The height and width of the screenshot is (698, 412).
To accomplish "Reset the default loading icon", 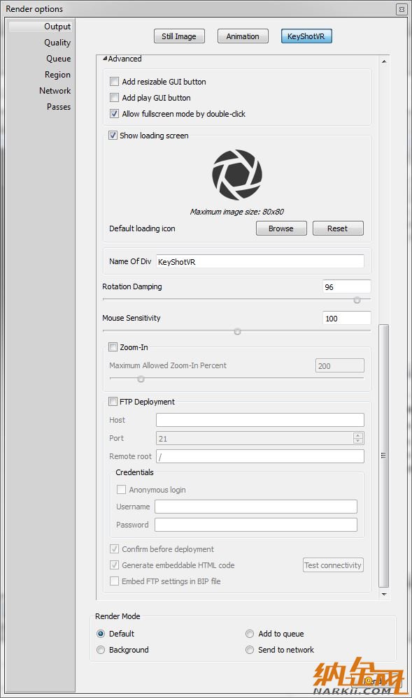I will 338,228.
